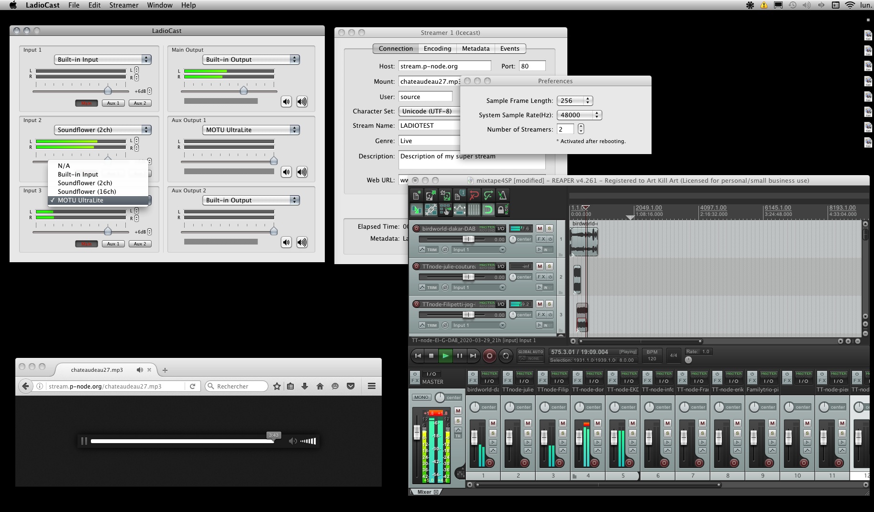874x512 pixels.
Task: Select Soundflower (16ch) in the input list
Action: coord(87,191)
